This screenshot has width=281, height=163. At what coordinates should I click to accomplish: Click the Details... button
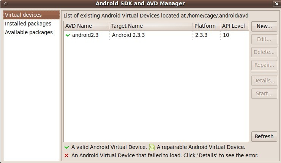(264, 81)
